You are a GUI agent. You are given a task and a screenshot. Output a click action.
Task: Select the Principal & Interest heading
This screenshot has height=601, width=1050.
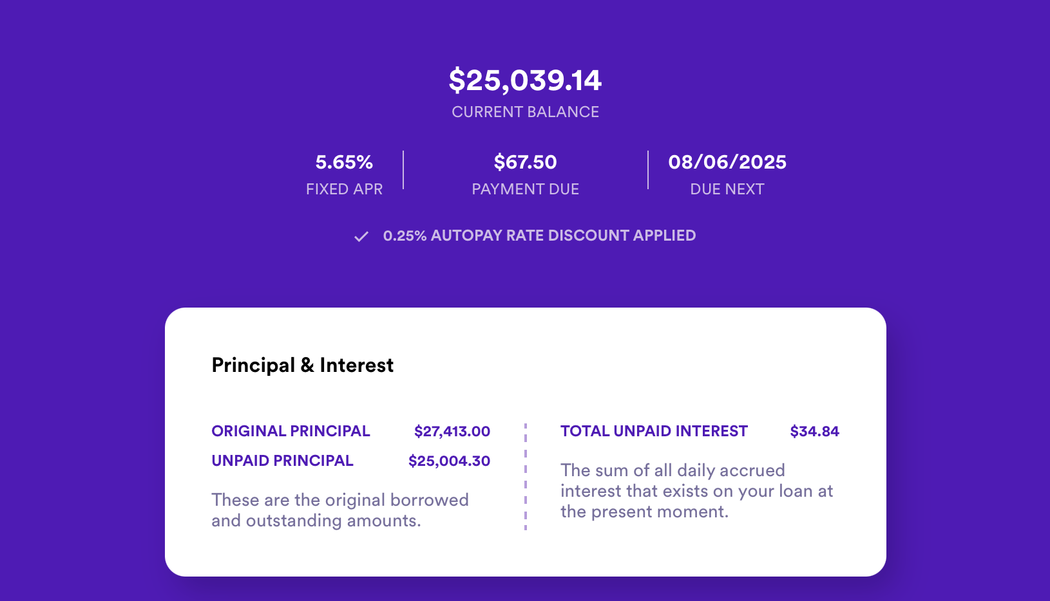(302, 365)
